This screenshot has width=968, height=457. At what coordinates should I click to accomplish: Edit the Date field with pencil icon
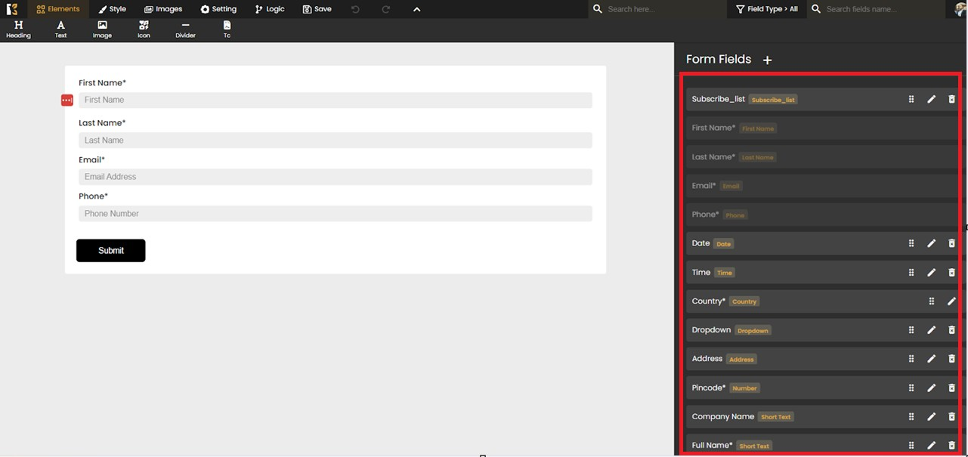(x=931, y=244)
